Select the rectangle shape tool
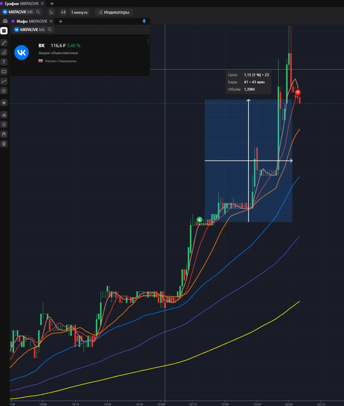Image resolution: width=344 pixels, height=406 pixels. pyautogui.click(x=4, y=72)
